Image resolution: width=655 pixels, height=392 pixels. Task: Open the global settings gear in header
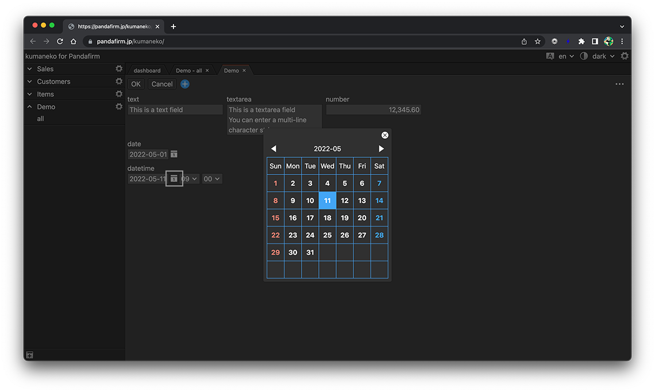point(625,56)
